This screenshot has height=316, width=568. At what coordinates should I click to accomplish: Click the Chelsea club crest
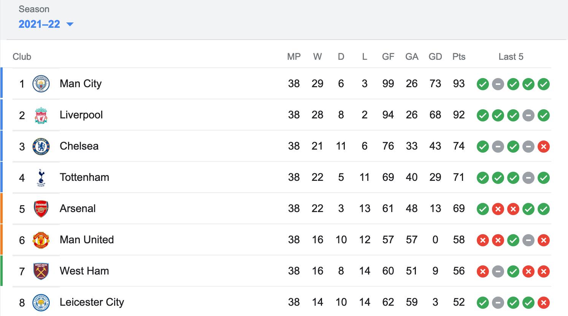[41, 146]
